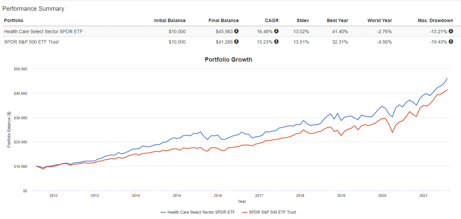The height and width of the screenshot is (219, 461).
Task: Select the Final Balance column header
Action: pos(223,21)
